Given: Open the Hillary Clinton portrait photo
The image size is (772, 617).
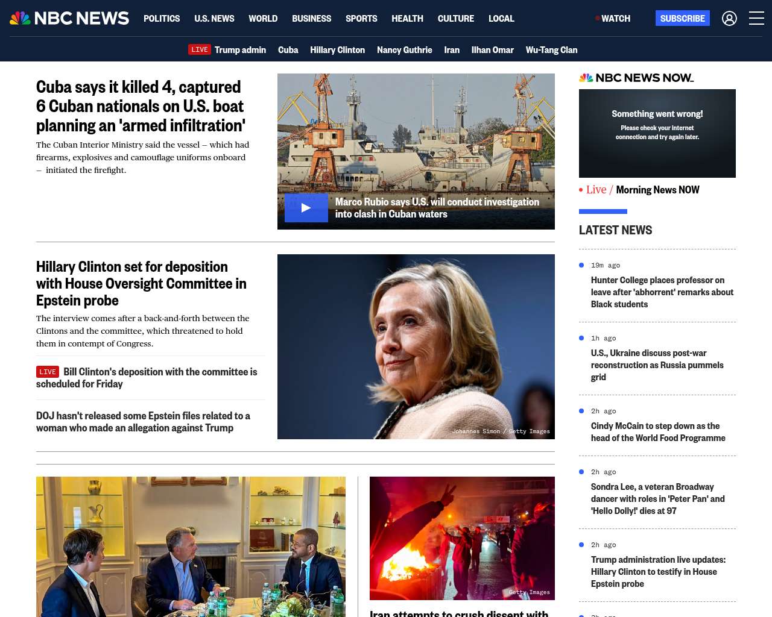Looking at the screenshot, I should tap(416, 346).
